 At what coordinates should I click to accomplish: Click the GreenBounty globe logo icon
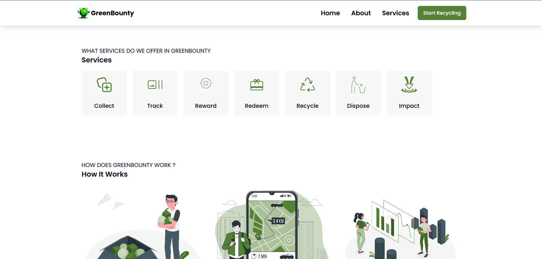83,13
